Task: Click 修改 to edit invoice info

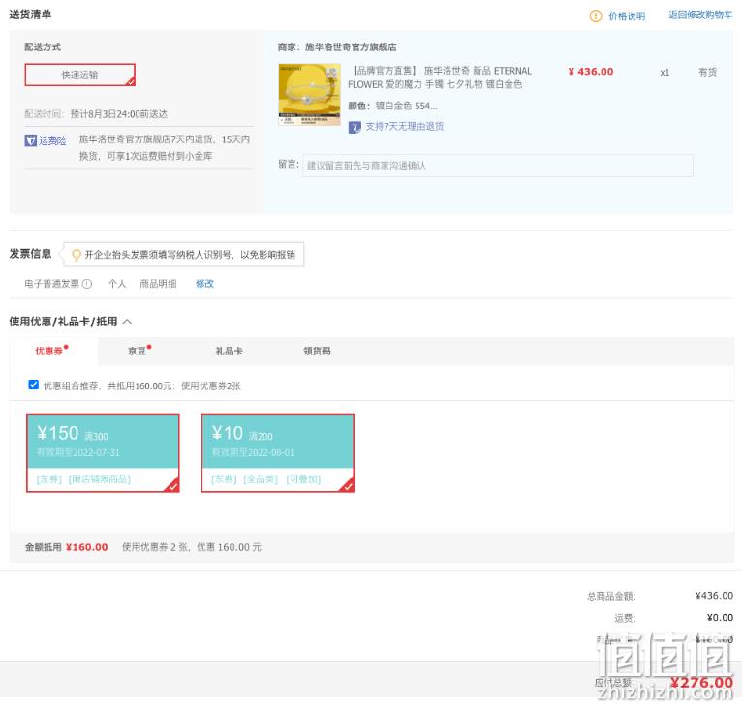Action: (204, 284)
